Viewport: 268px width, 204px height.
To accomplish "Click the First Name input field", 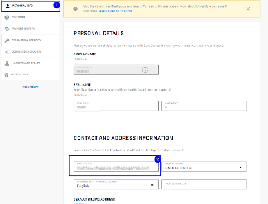I will (116, 106).
